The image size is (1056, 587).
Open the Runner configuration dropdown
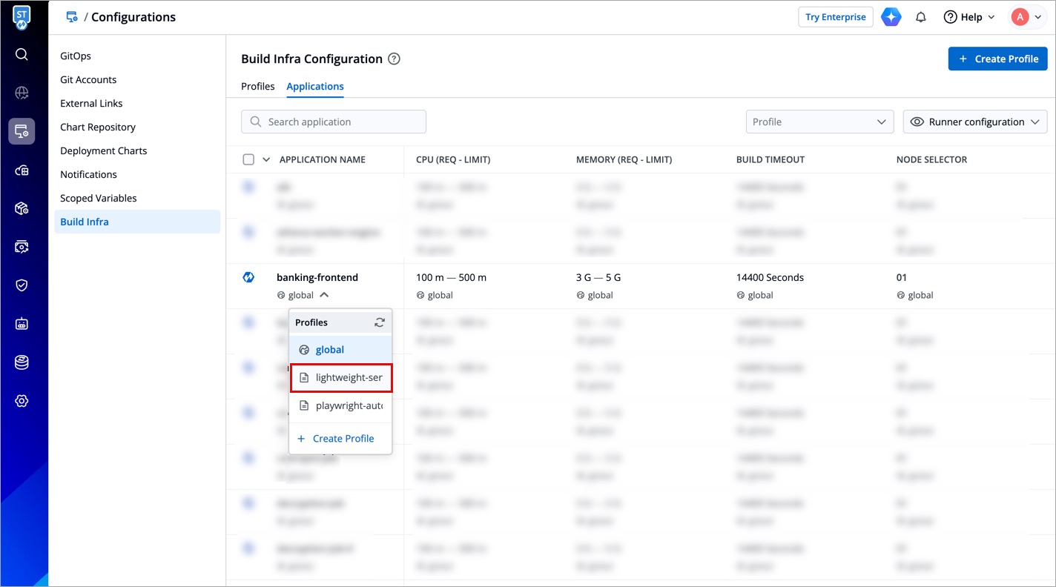[x=974, y=122]
